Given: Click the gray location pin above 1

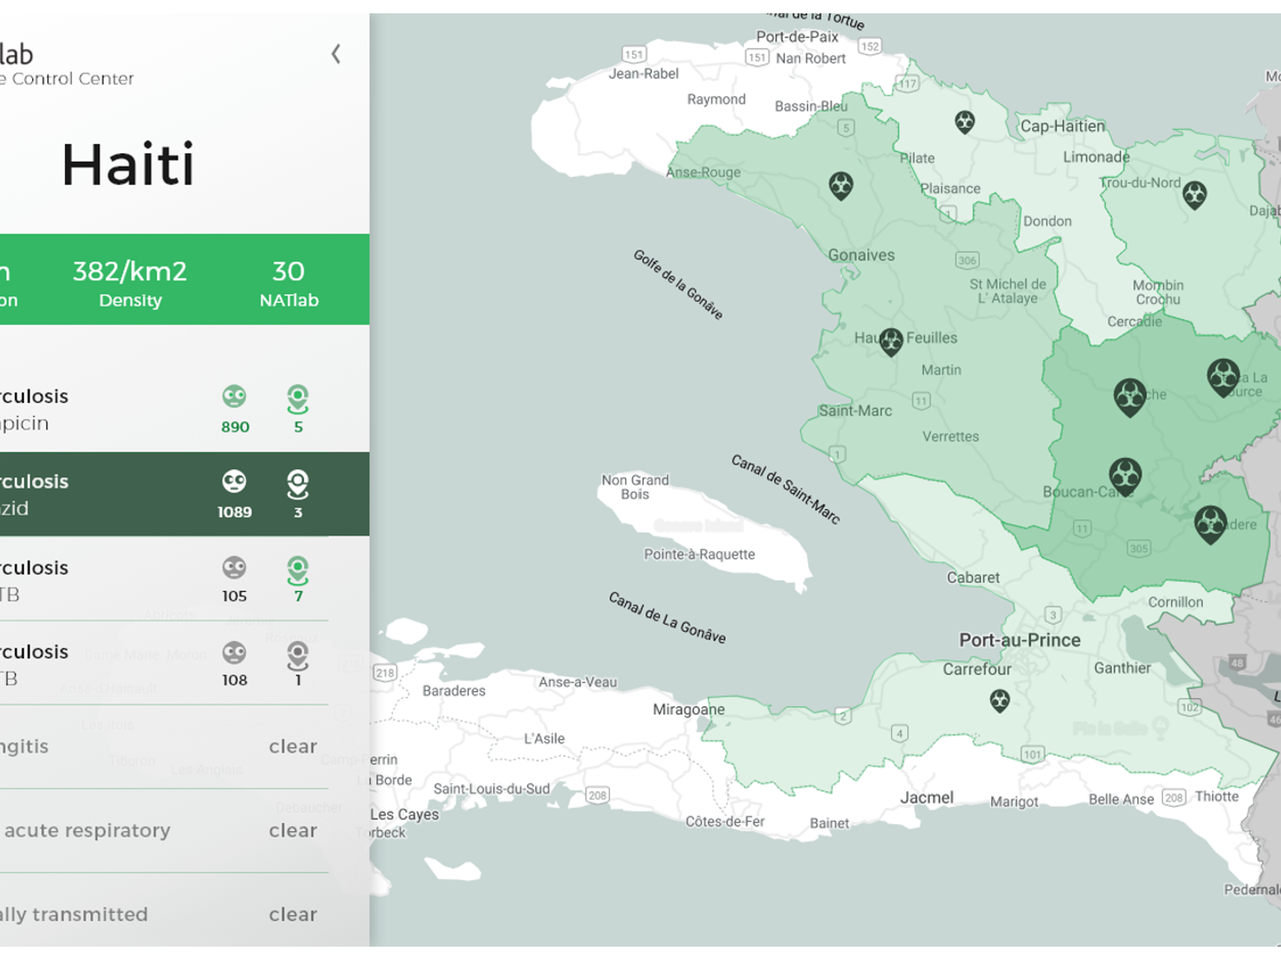Looking at the screenshot, I should (298, 655).
